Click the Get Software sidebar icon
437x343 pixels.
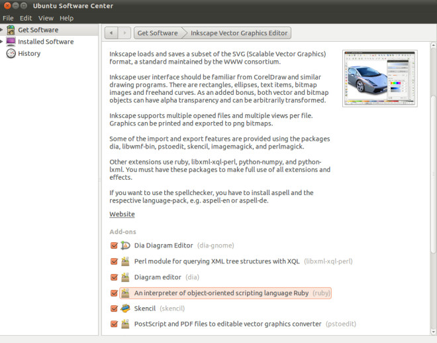[11, 30]
